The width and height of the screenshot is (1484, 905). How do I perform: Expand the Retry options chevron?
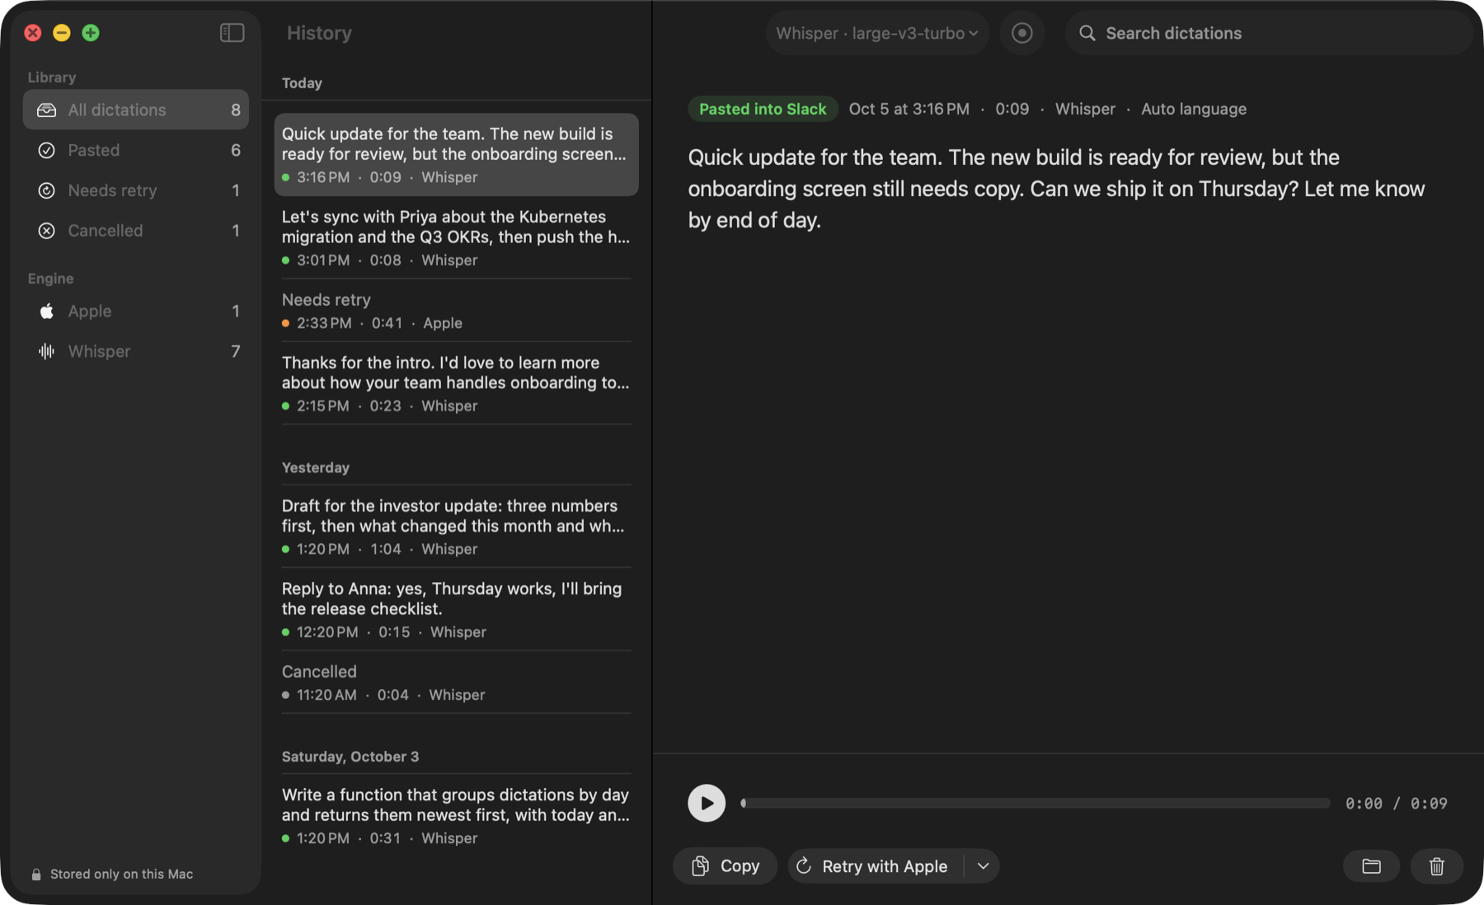coord(983,866)
